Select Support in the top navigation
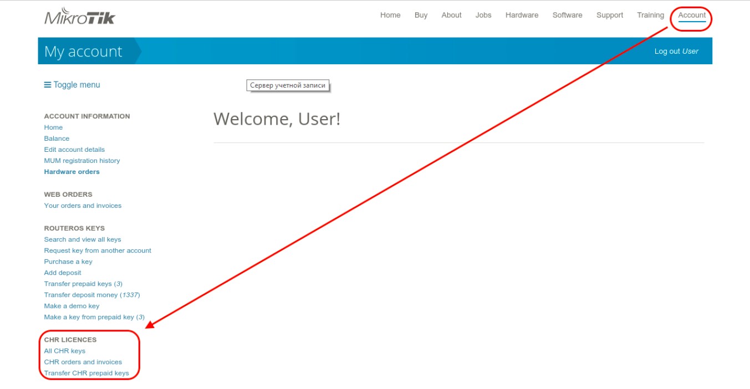 [x=610, y=16]
